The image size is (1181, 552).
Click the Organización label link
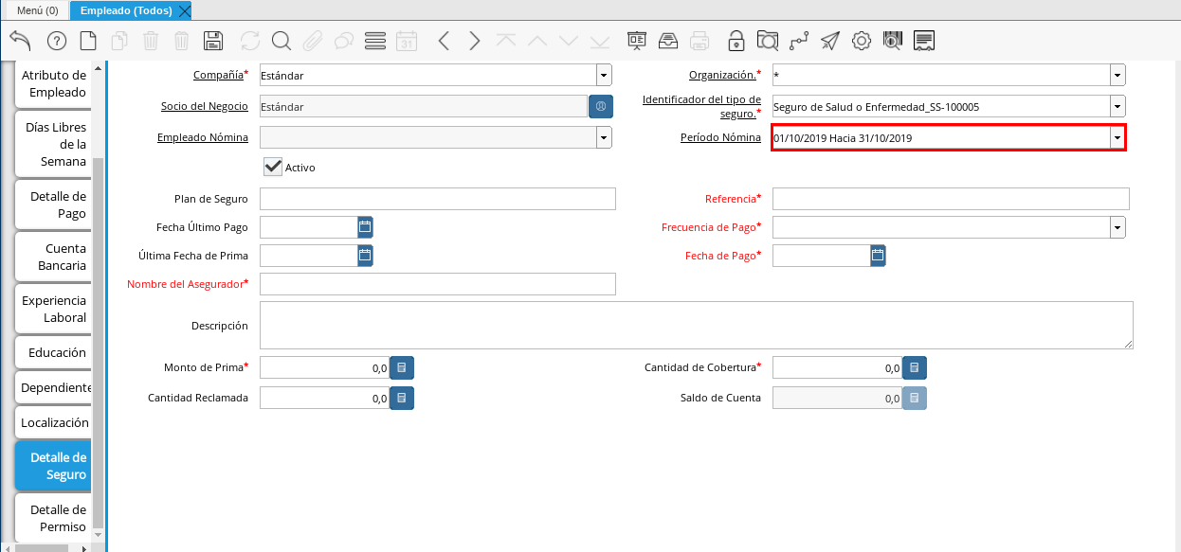tap(722, 75)
